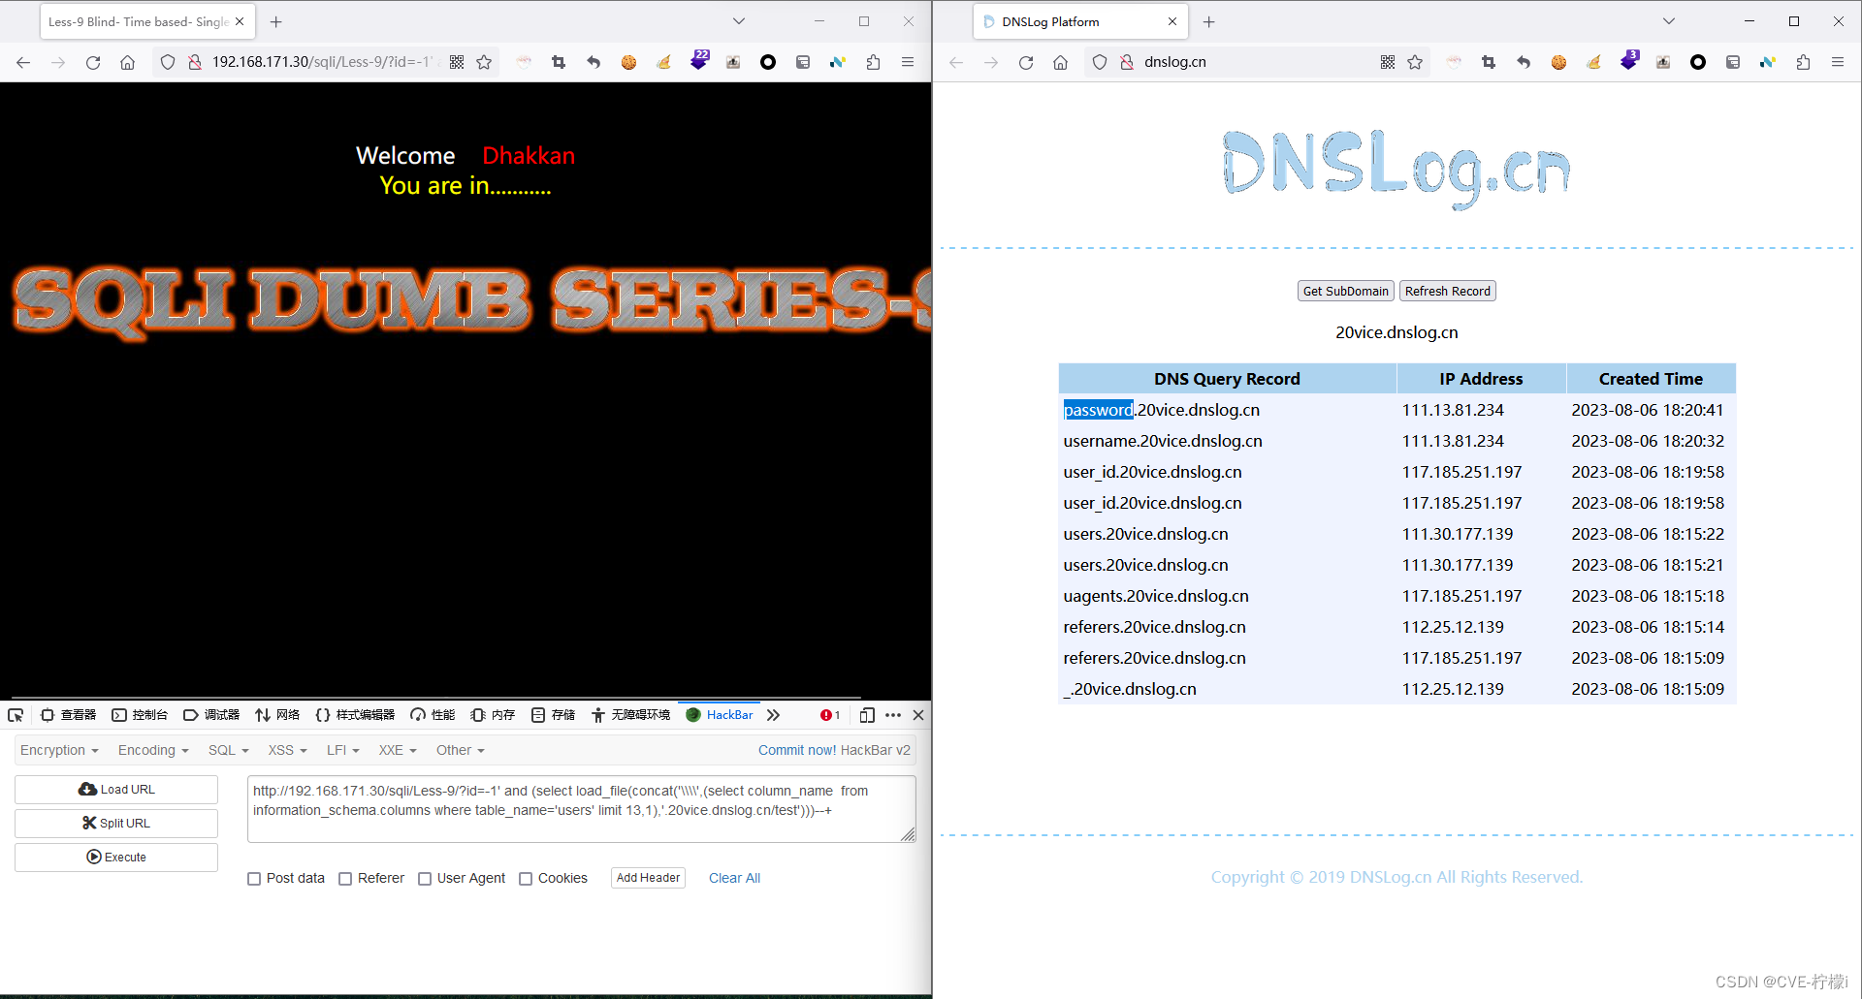The height and width of the screenshot is (999, 1862).
Task: Click the crop screenshot extension in right browser
Action: click(1489, 62)
